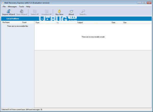Sort by File Name column header
153x112 pixels.
[6, 23]
